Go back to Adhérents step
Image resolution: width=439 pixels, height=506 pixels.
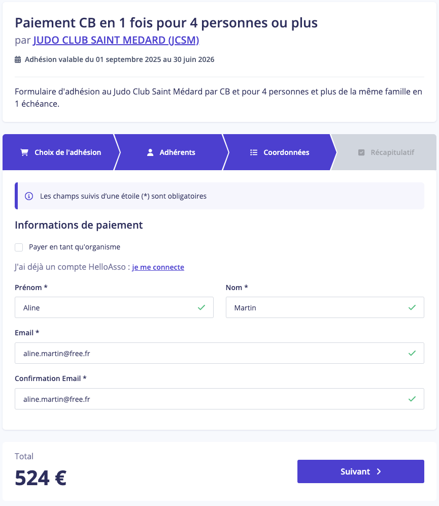point(171,152)
